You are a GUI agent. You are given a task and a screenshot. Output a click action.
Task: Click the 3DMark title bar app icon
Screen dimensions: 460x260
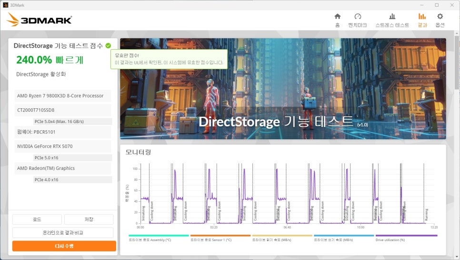point(5,5)
